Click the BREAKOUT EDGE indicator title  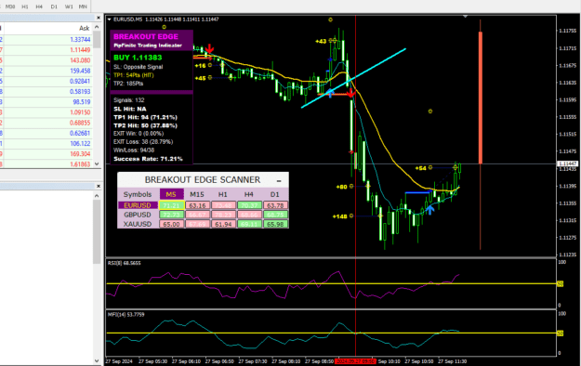146,36
